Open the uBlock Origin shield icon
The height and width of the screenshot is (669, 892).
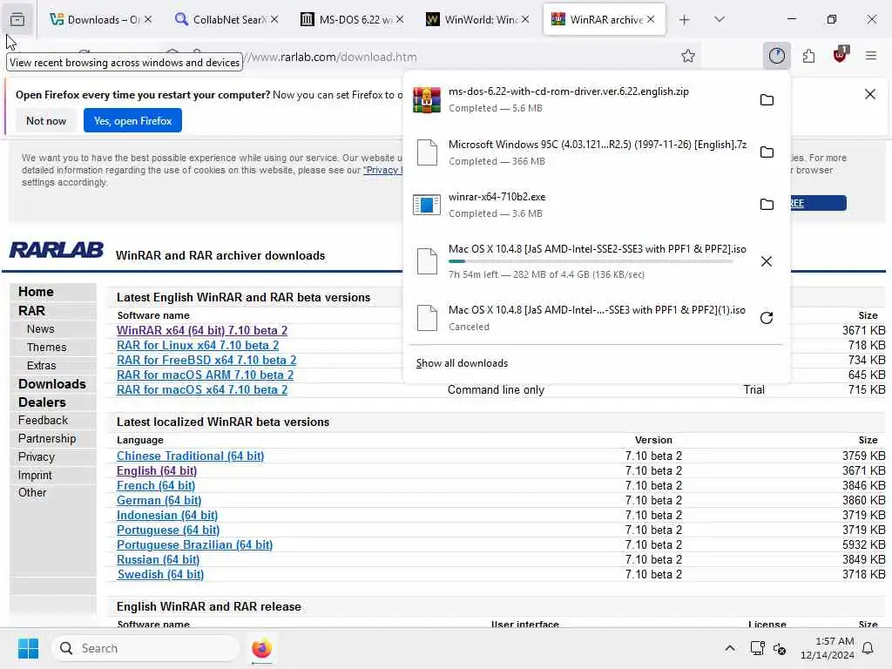(840, 55)
